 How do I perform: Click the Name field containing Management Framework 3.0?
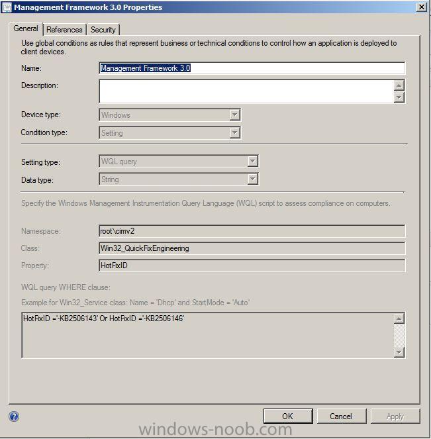(252, 68)
